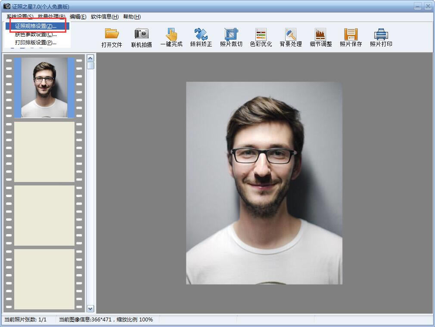
Task: Open the color optimization tool
Action: point(261,34)
